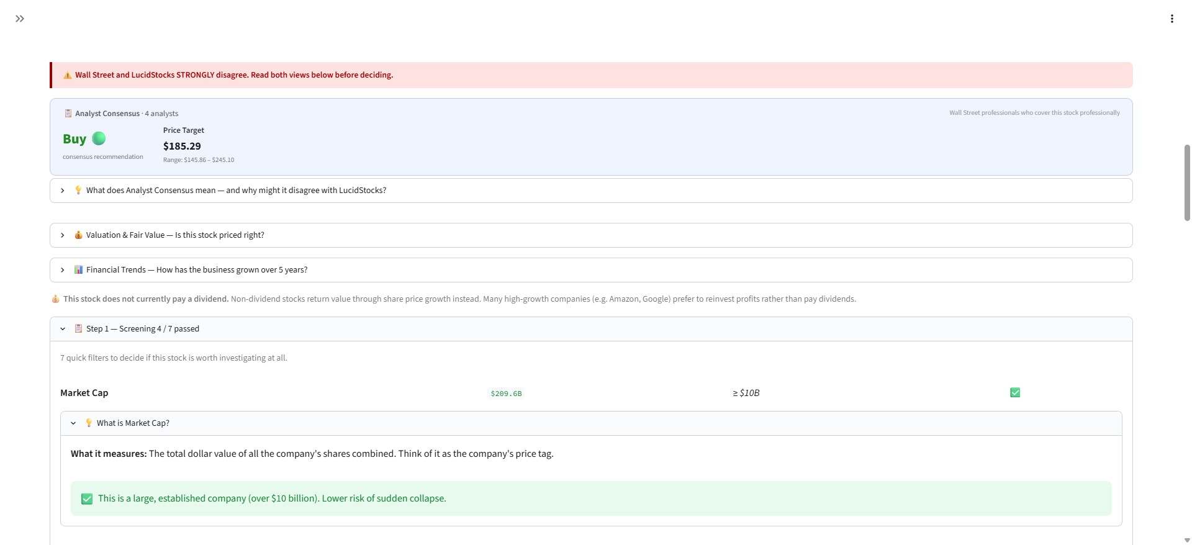Click 'Wall Street professionals who cover this stock' note
The image size is (1192, 545).
pyautogui.click(x=1034, y=112)
